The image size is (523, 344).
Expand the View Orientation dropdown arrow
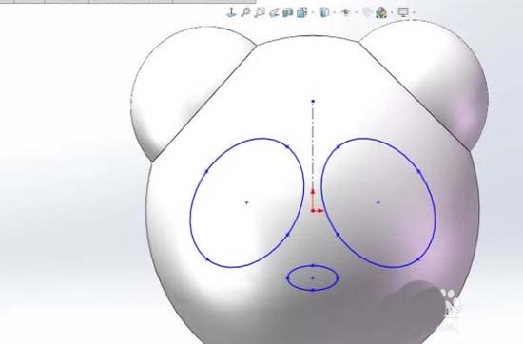pos(313,12)
